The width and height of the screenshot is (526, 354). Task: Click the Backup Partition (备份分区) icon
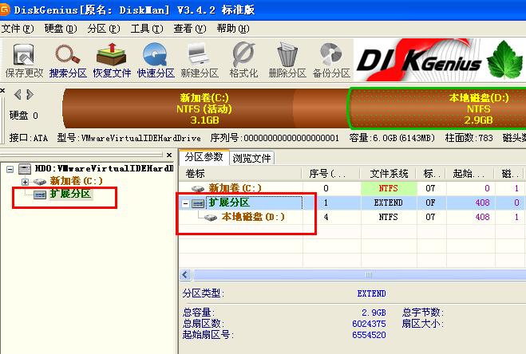pos(331,61)
